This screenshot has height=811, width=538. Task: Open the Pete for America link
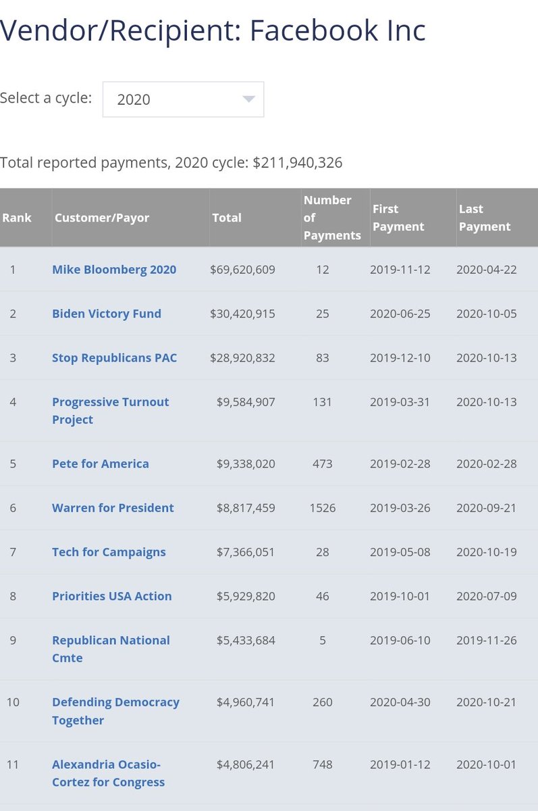click(x=101, y=464)
